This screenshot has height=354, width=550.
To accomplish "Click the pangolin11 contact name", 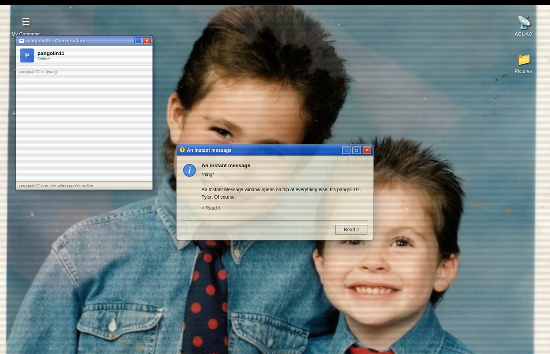I will (51, 53).
